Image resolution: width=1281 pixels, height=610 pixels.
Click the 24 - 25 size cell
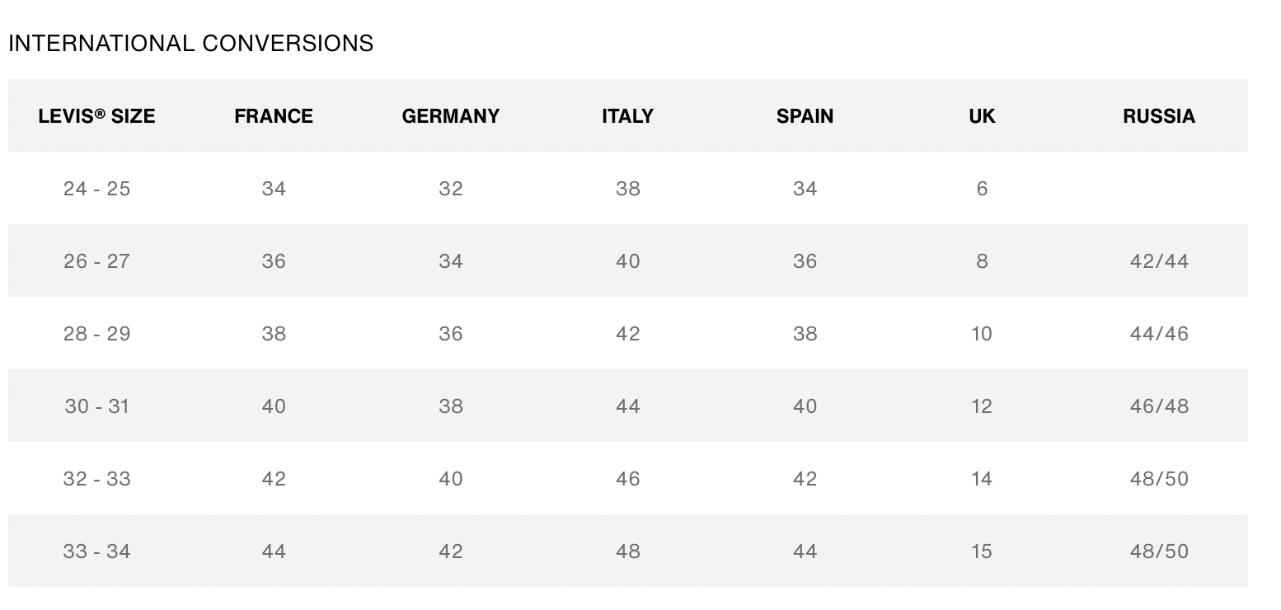point(96,189)
